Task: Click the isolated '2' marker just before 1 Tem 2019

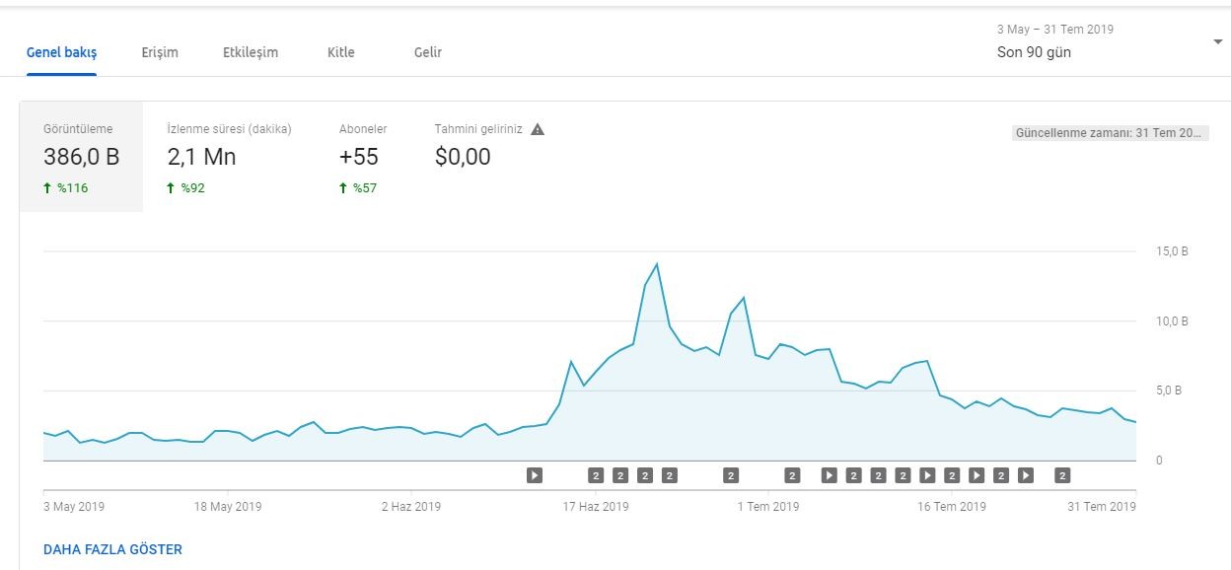Action: [731, 475]
